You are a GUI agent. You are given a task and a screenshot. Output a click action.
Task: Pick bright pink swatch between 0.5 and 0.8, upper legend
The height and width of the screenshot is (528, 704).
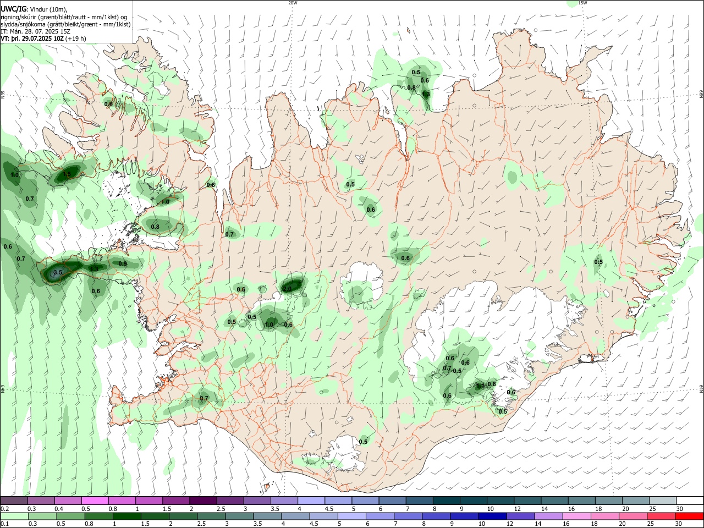(x=95, y=501)
